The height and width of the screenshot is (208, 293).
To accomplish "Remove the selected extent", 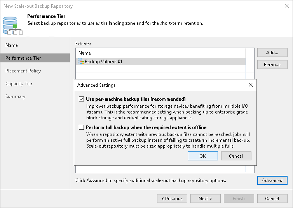I will pos(272,65).
